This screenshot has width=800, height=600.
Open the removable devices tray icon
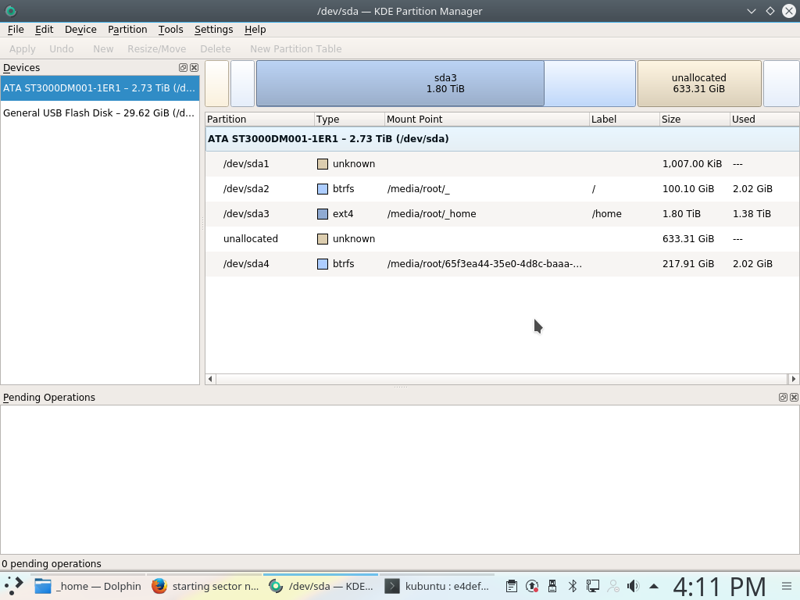click(552, 586)
